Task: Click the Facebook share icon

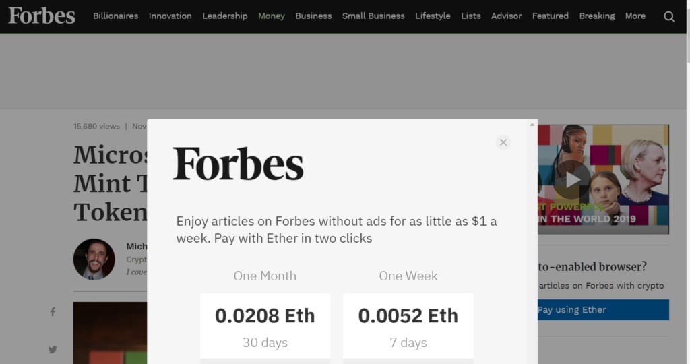Action: [x=53, y=312]
